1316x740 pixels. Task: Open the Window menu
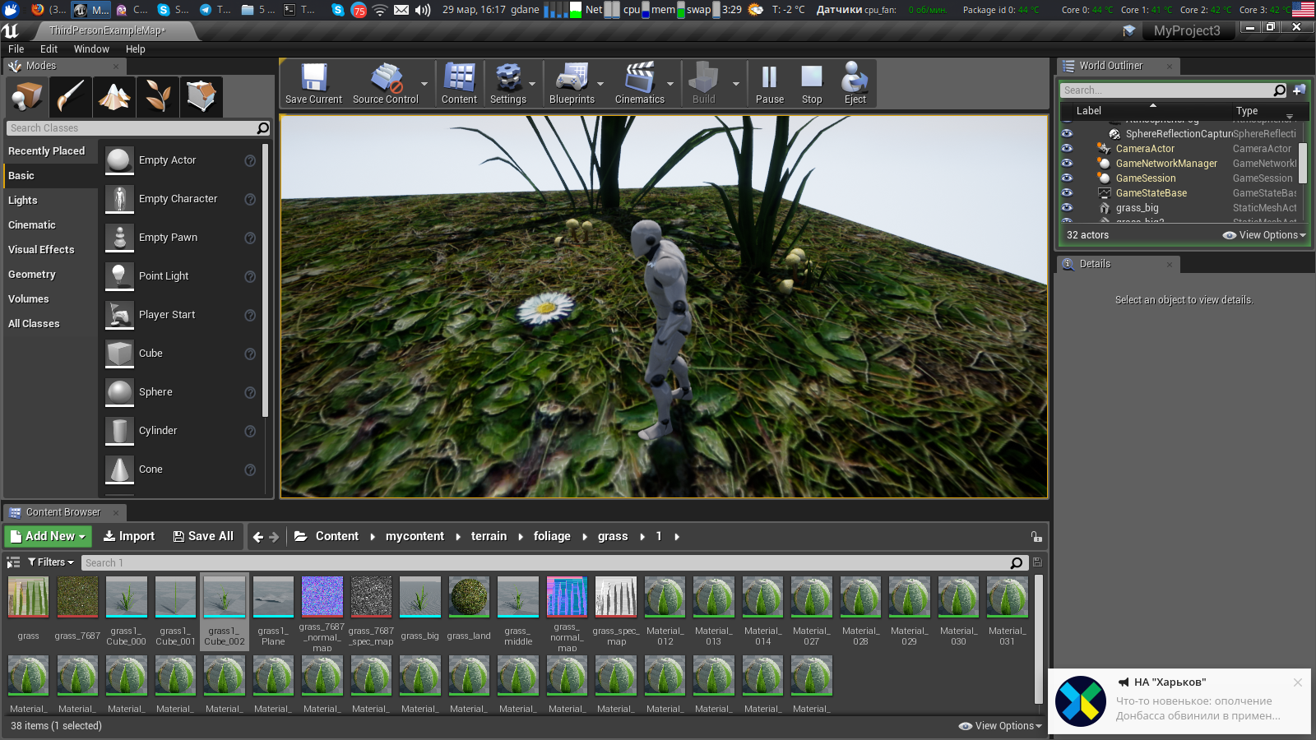point(91,49)
